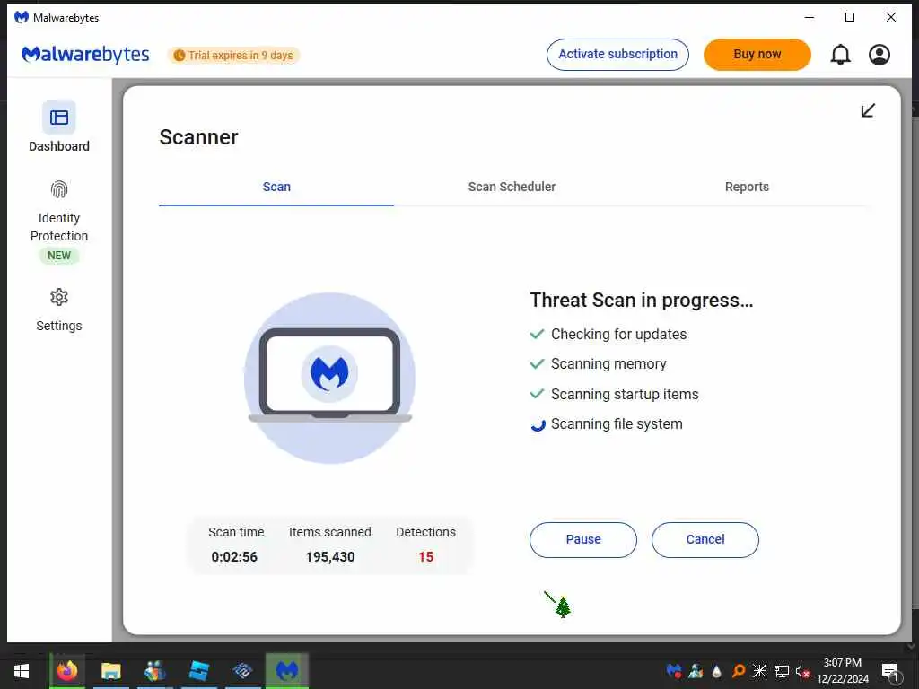
Task: Switch to the Scan Scheduler tab
Action: [512, 187]
